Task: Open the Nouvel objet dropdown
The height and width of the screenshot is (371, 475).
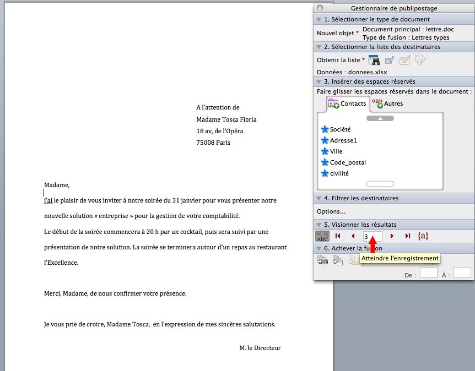Action: click(x=337, y=32)
